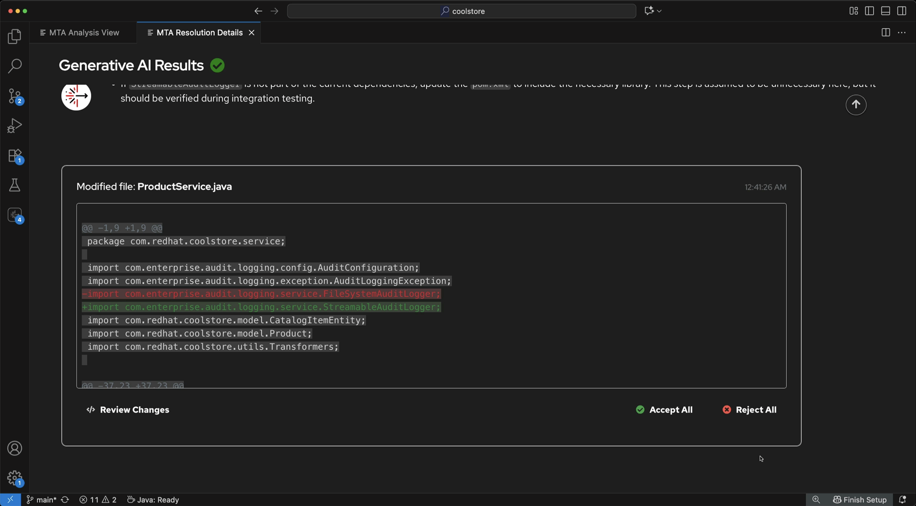
Task: Open the Testing flask icon
Action: click(15, 185)
